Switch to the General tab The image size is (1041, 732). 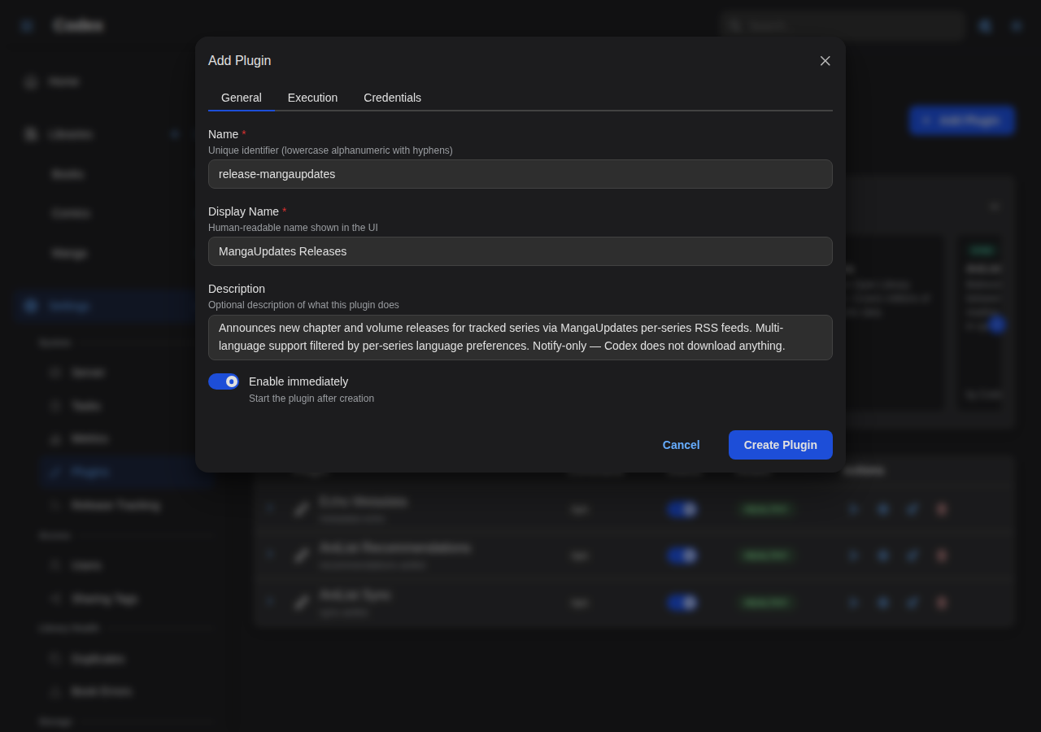coord(242,98)
